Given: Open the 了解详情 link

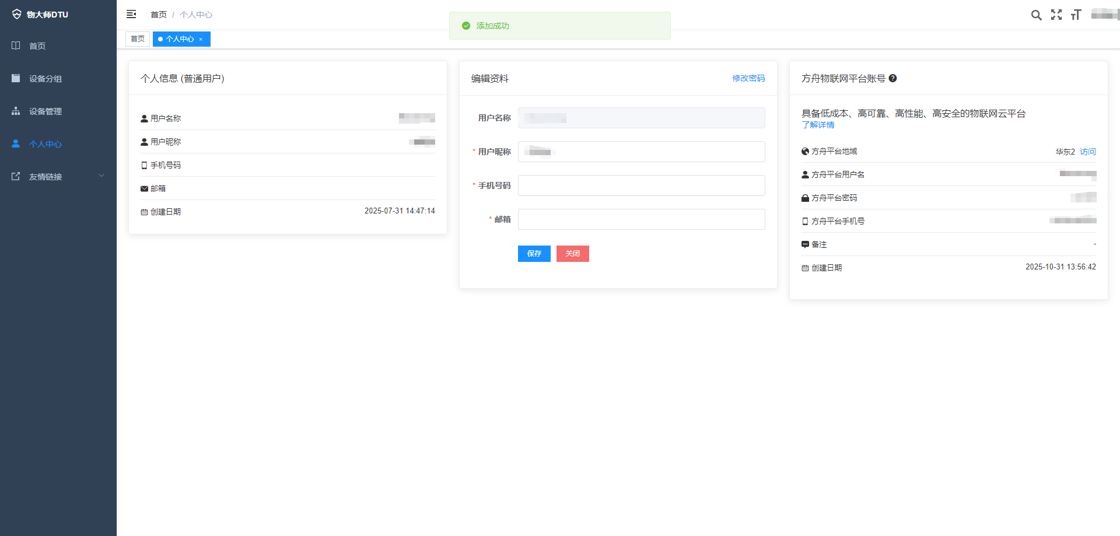Looking at the screenshot, I should click(818, 125).
